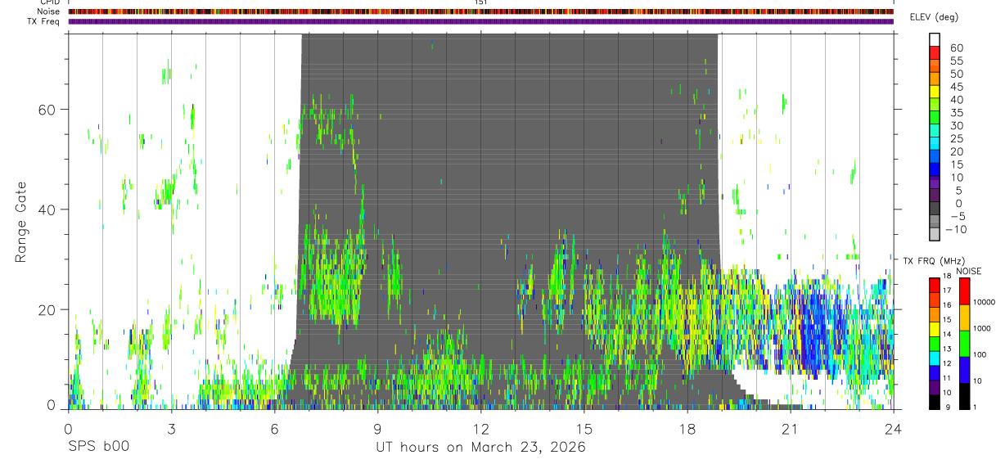
Task: Click the 24 tick label on UT hours axis
Action: [x=893, y=429]
